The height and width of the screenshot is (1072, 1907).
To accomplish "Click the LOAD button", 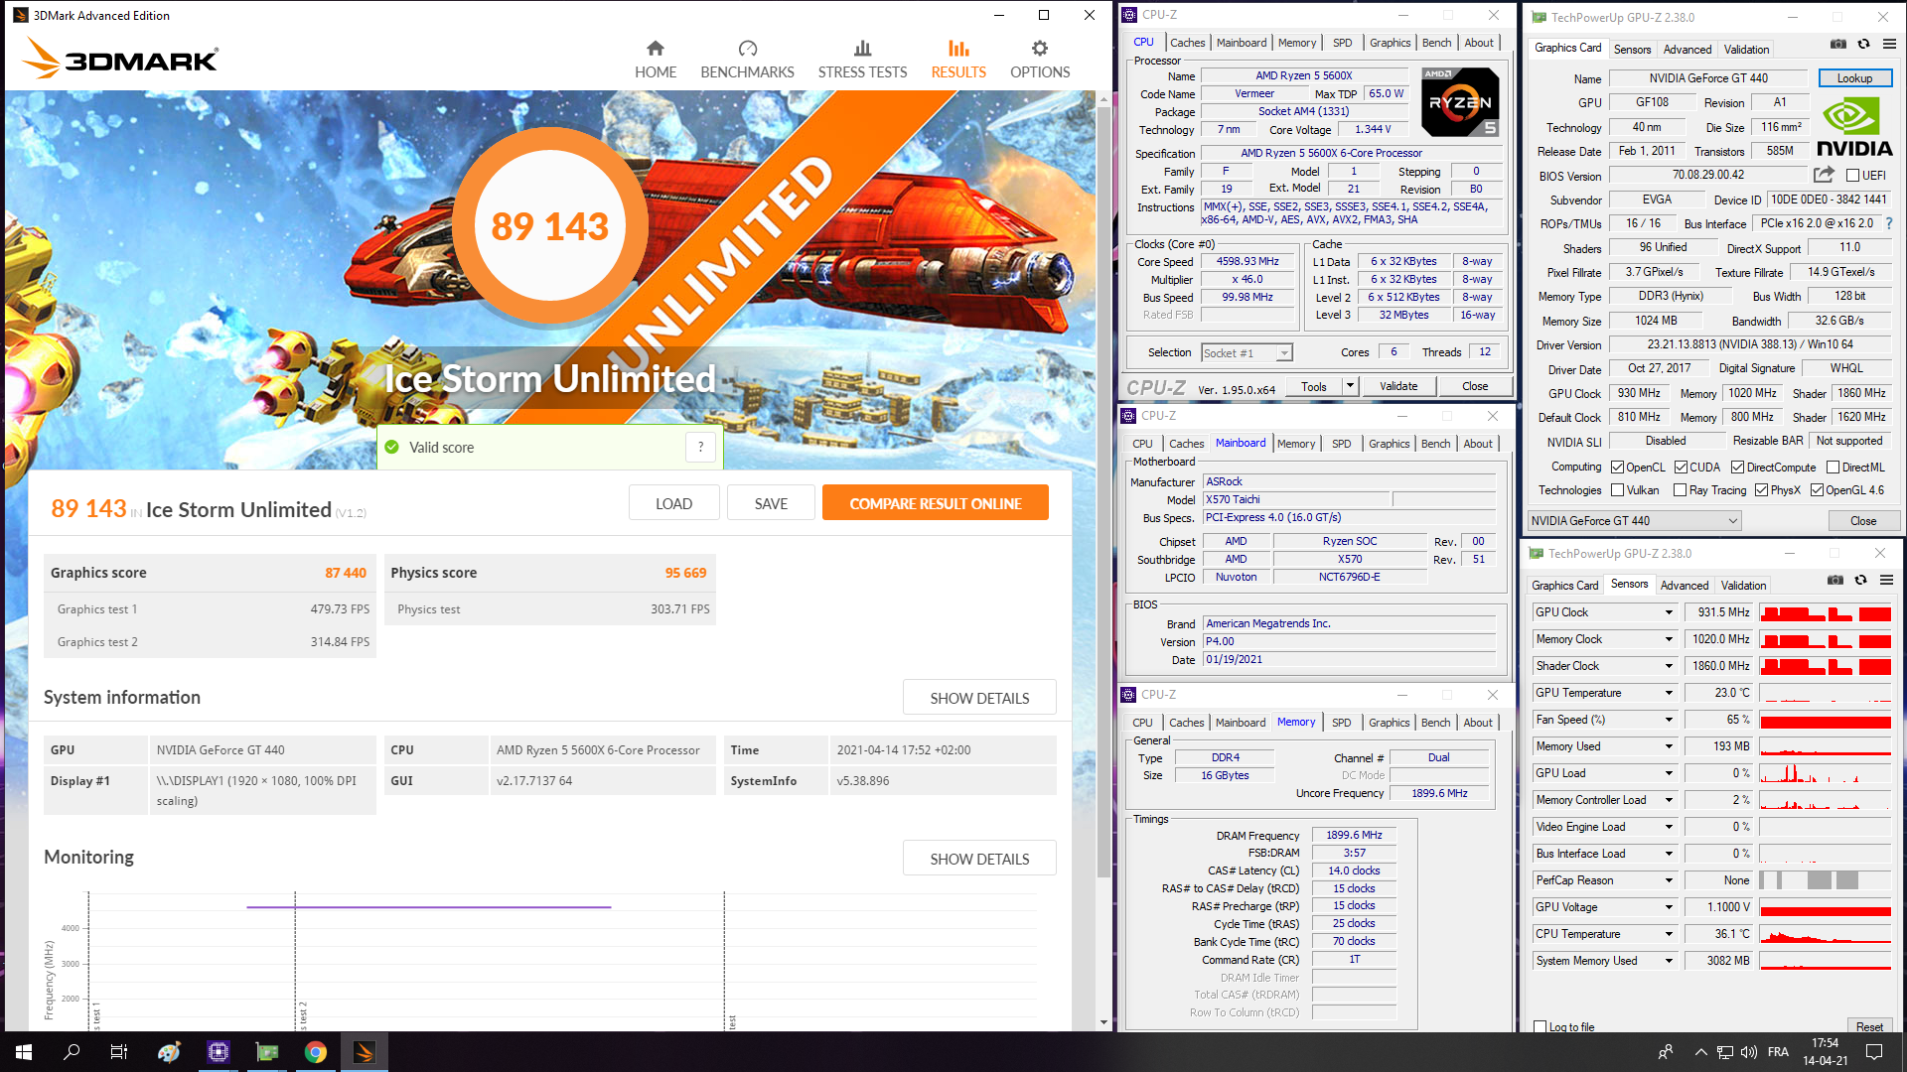I will coord(673,503).
